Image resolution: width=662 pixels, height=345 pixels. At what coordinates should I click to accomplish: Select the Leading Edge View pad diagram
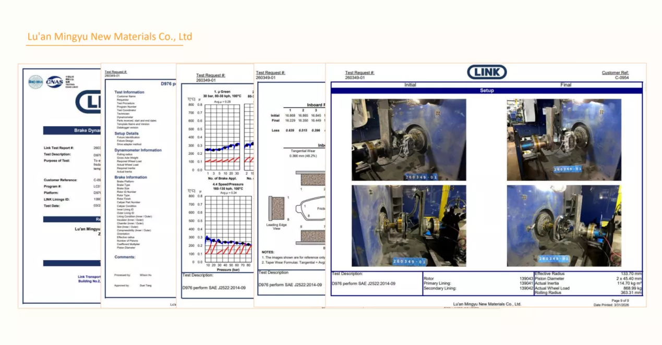coord(277,208)
